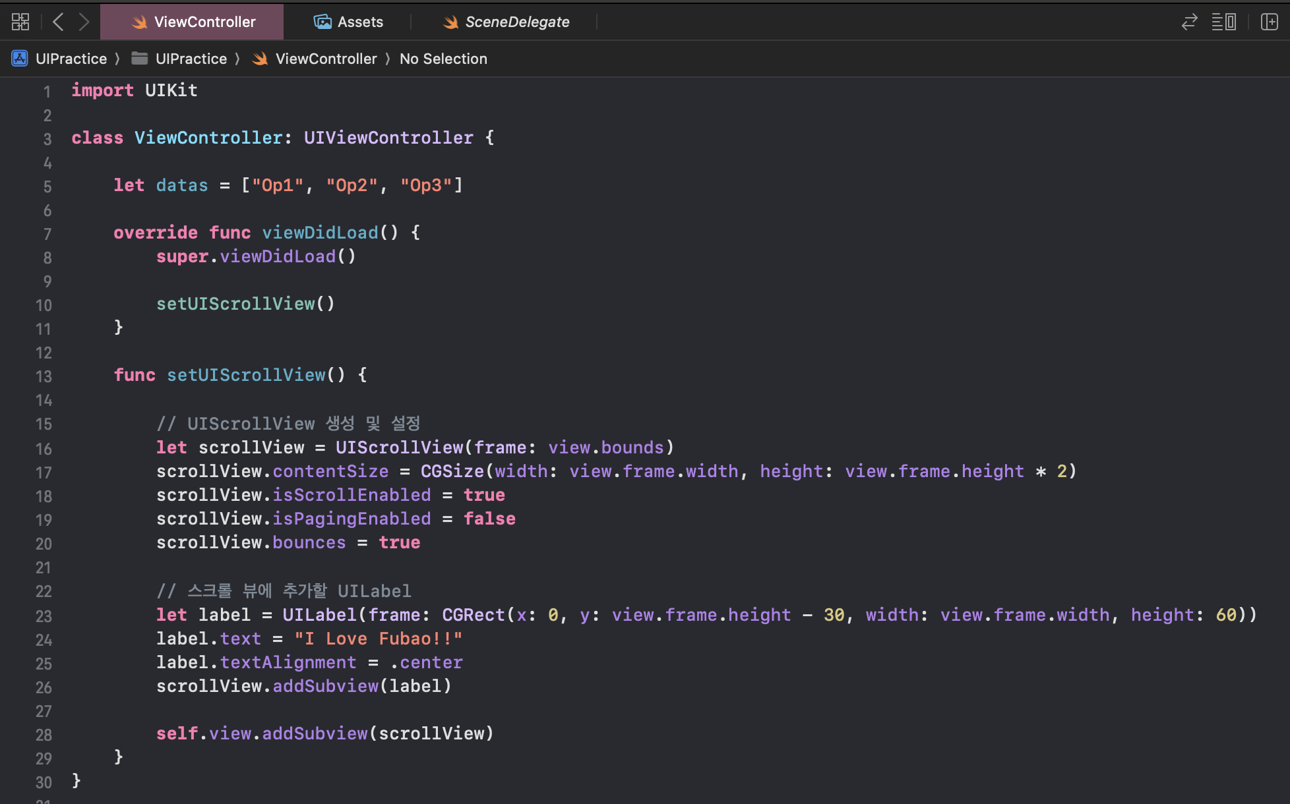This screenshot has height=804, width=1290.
Task: Click the "I Love Fubao!!" string literal
Action: pos(378,639)
